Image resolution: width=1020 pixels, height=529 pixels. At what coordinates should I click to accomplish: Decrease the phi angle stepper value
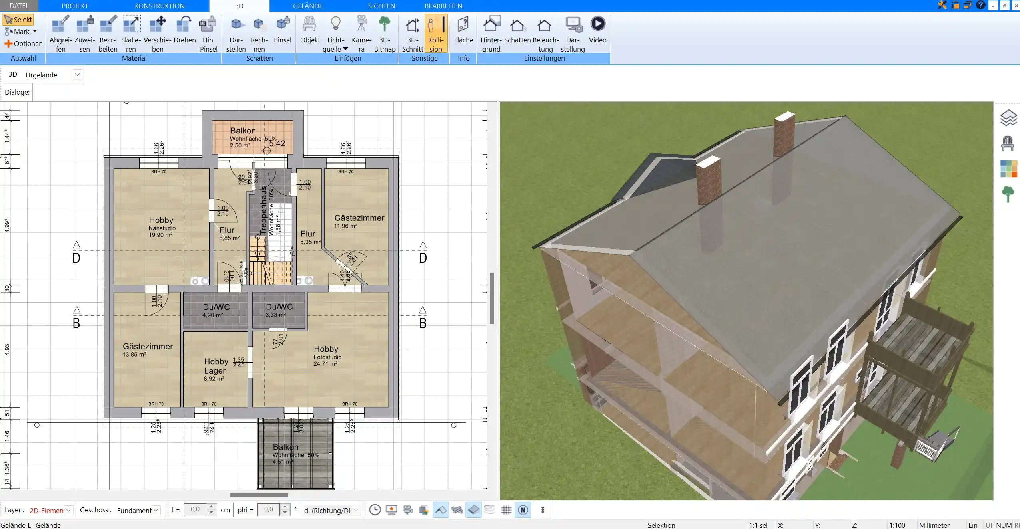285,513
